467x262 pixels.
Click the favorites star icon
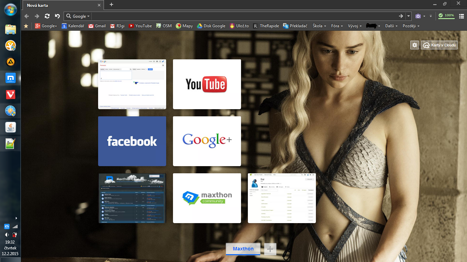[26, 26]
